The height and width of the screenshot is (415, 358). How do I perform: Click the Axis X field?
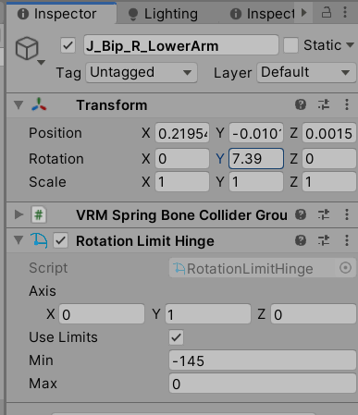102,314
